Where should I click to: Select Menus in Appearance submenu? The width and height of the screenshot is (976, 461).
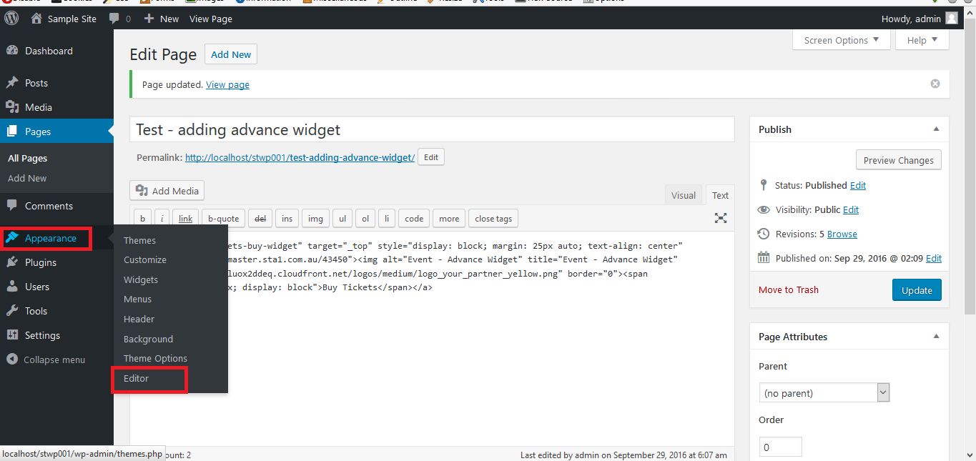pos(137,299)
